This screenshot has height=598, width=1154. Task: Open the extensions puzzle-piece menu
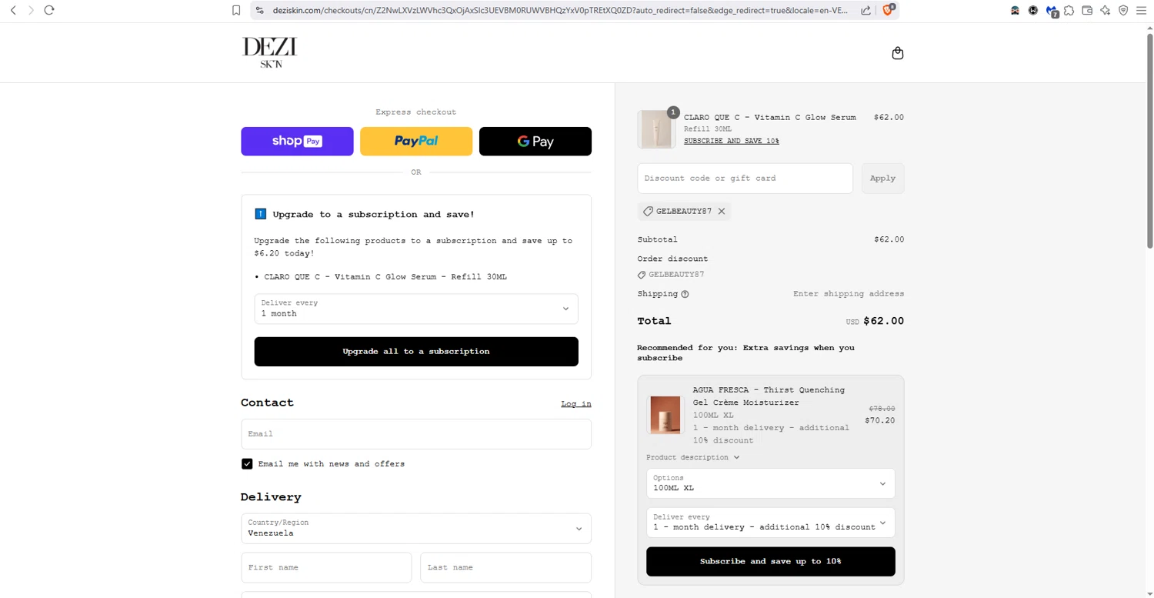[1069, 10]
